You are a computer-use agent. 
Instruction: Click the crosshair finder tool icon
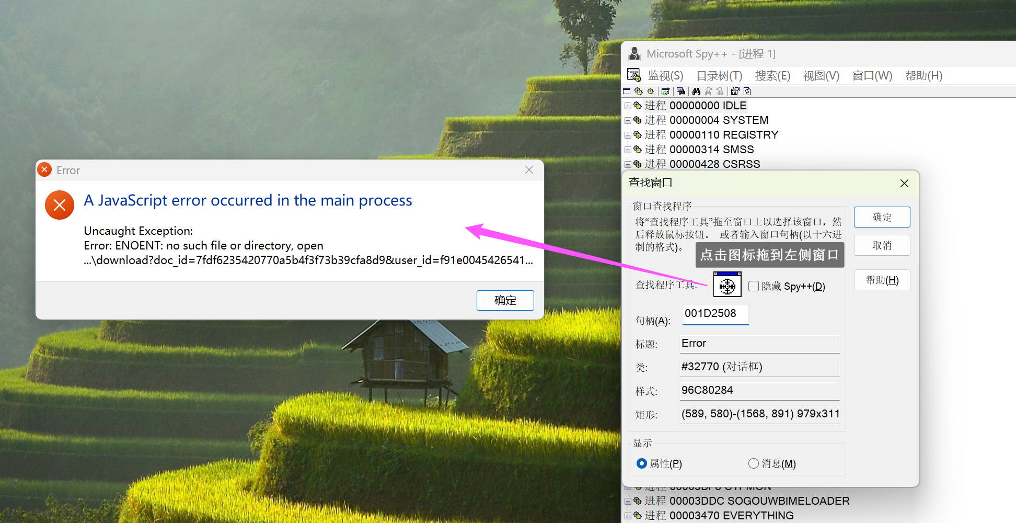point(727,285)
